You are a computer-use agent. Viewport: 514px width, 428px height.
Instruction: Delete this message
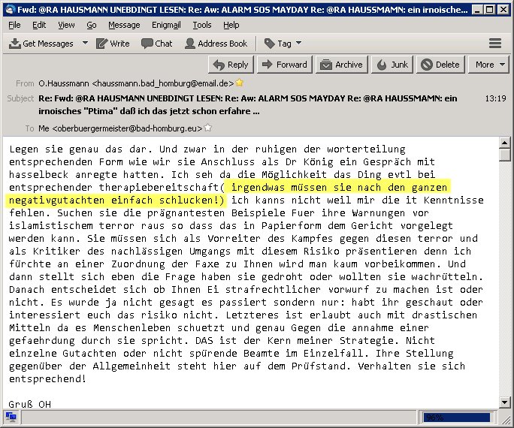coord(440,65)
